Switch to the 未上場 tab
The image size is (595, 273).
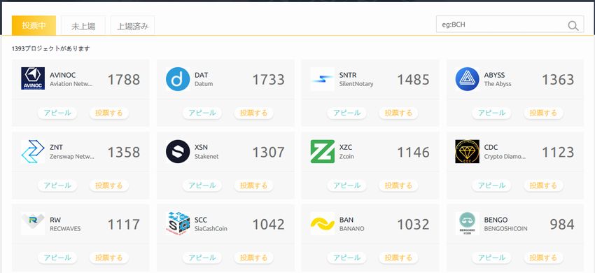click(x=83, y=26)
